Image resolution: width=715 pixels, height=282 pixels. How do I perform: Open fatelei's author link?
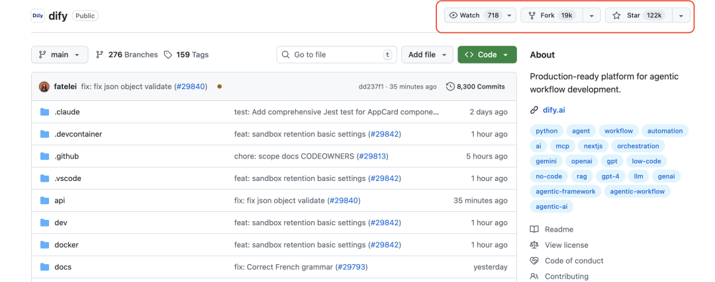(x=65, y=87)
